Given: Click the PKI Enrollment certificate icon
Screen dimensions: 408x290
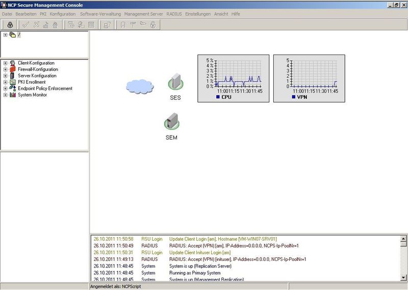Looking at the screenshot, I should [12, 82].
